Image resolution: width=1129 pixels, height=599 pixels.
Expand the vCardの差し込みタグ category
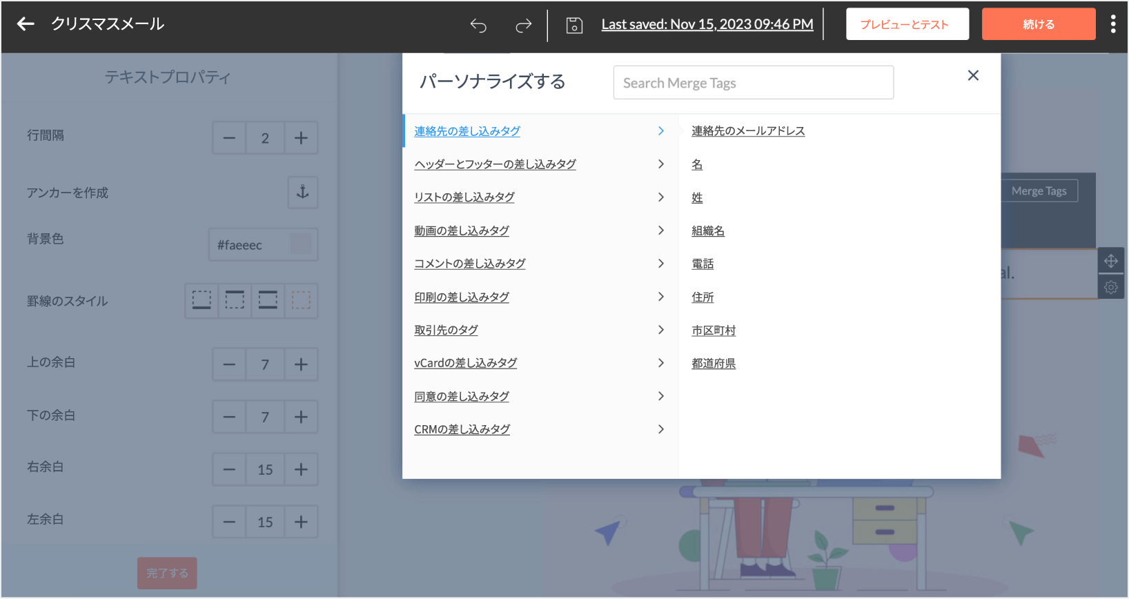point(465,363)
